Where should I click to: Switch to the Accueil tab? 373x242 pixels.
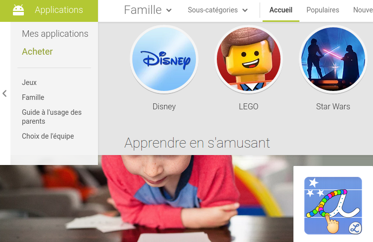(280, 10)
